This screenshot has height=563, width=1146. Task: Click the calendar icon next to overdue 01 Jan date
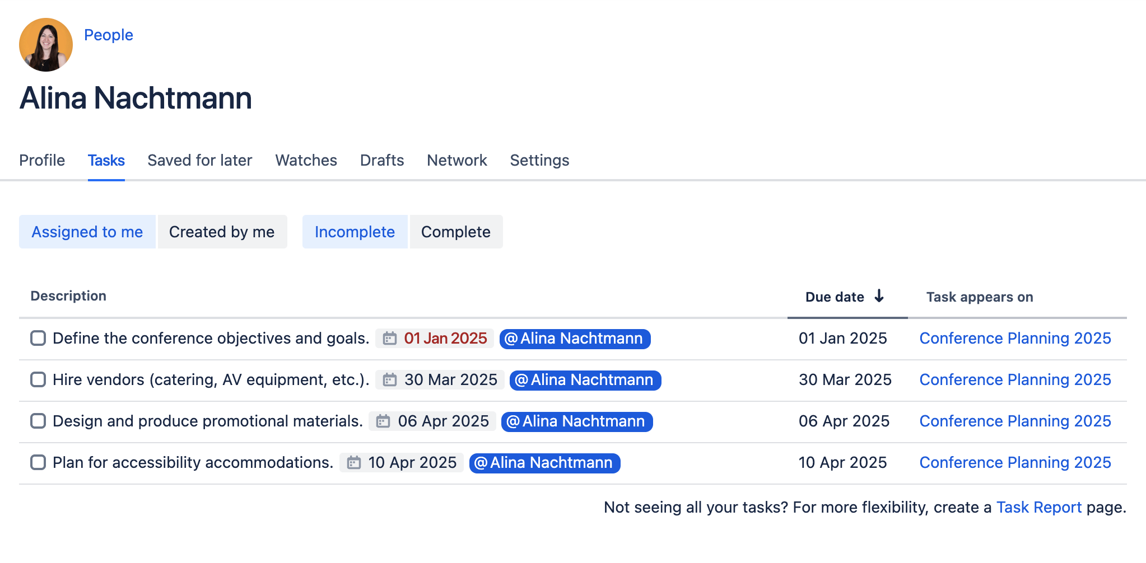(390, 339)
